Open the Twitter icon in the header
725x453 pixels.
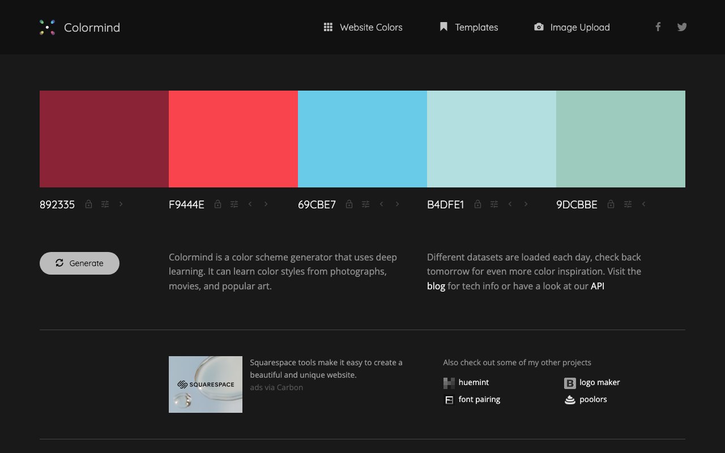pyautogui.click(x=681, y=27)
